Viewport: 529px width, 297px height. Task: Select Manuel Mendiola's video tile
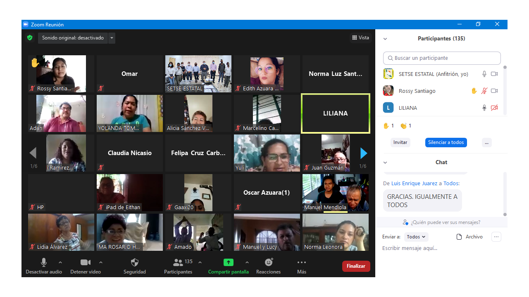[336, 193]
